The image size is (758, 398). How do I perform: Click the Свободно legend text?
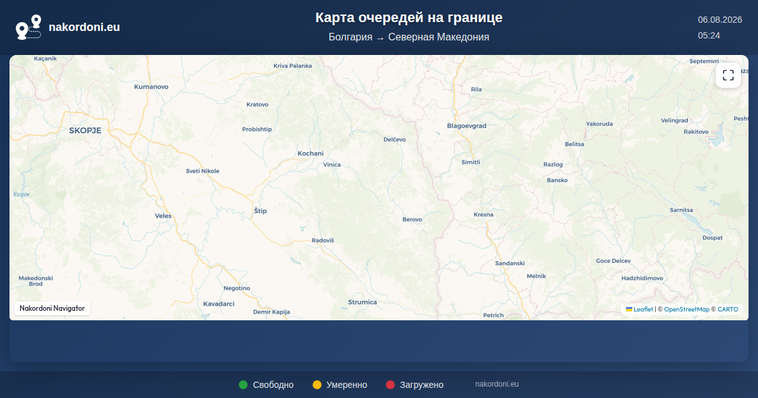pyautogui.click(x=273, y=385)
